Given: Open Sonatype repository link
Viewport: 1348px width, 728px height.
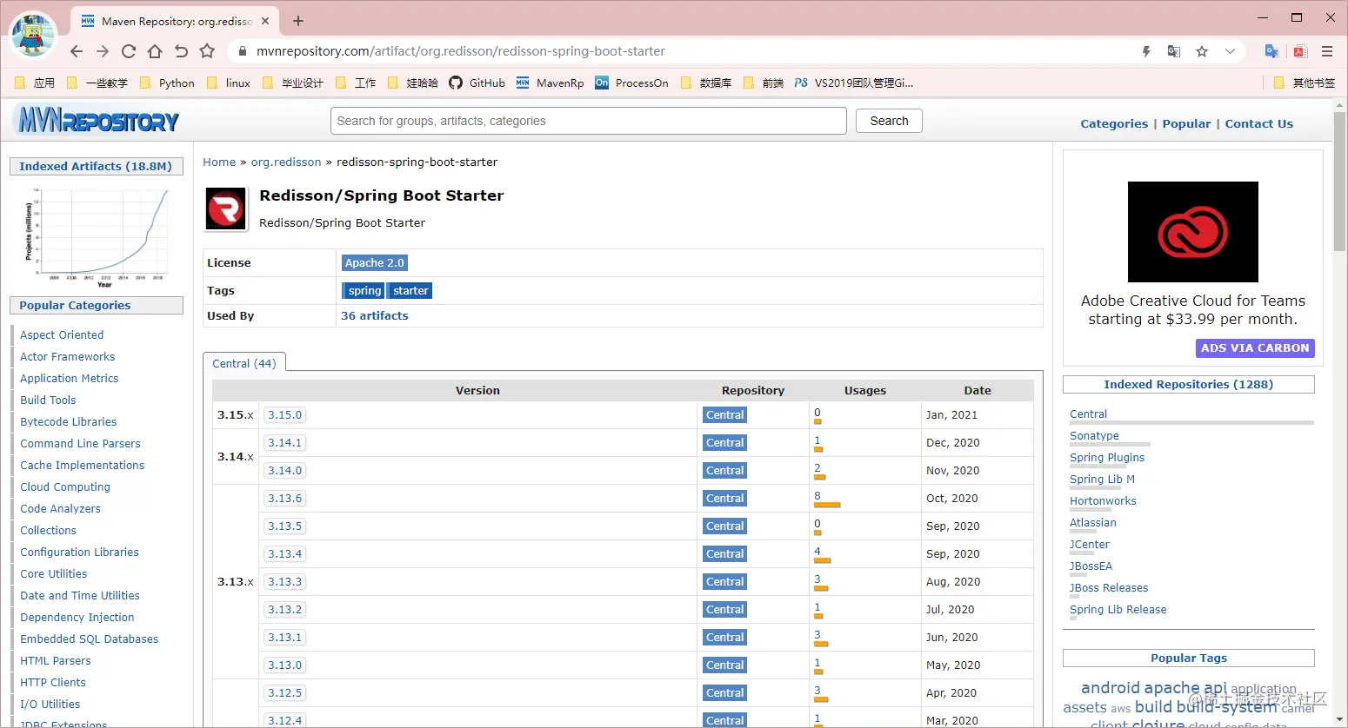Looking at the screenshot, I should (1094, 435).
